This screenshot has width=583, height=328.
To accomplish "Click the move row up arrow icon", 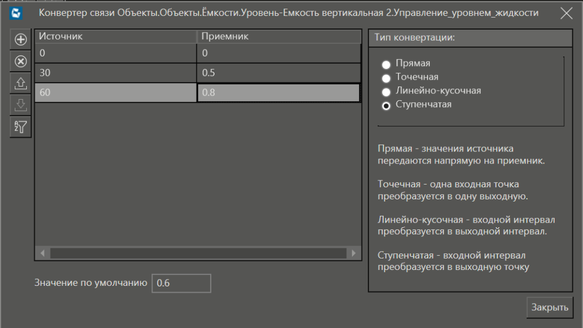I will [20, 83].
